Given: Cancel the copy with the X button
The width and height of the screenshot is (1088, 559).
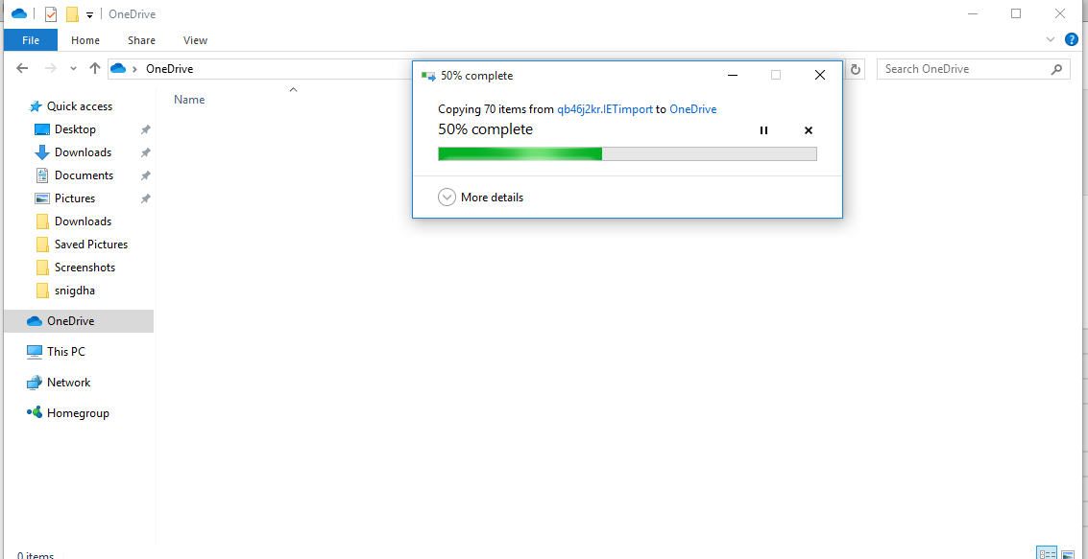Looking at the screenshot, I should coord(809,130).
